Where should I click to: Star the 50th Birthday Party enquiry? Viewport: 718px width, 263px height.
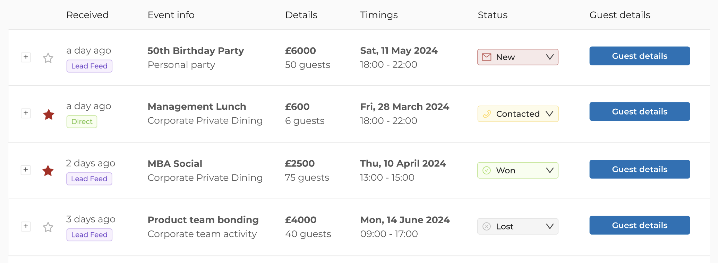point(48,58)
